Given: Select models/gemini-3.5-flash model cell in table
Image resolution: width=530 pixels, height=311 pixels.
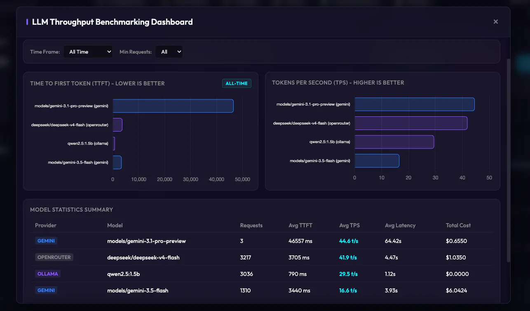Looking at the screenshot, I should [138, 290].
